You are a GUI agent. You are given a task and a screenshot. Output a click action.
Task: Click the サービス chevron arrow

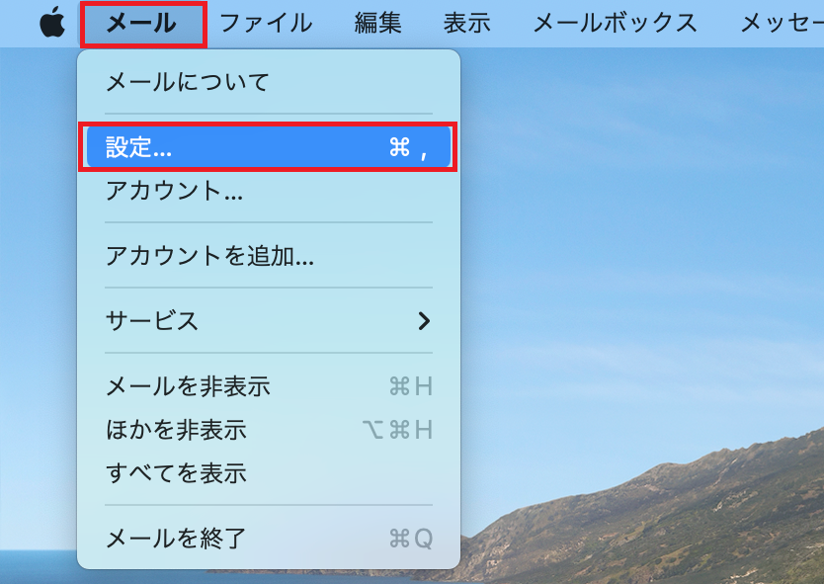coord(424,320)
